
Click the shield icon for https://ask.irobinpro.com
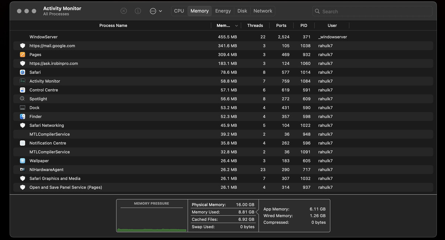(23, 63)
